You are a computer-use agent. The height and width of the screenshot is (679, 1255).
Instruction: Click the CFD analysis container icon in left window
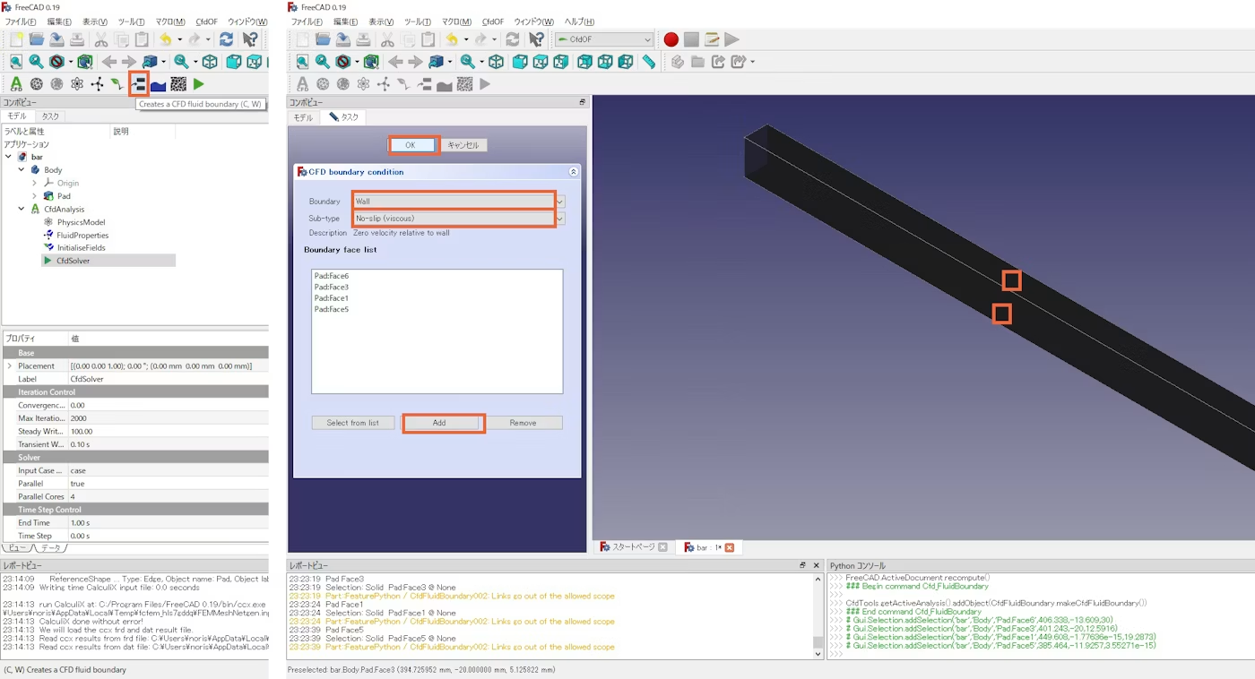(x=16, y=84)
